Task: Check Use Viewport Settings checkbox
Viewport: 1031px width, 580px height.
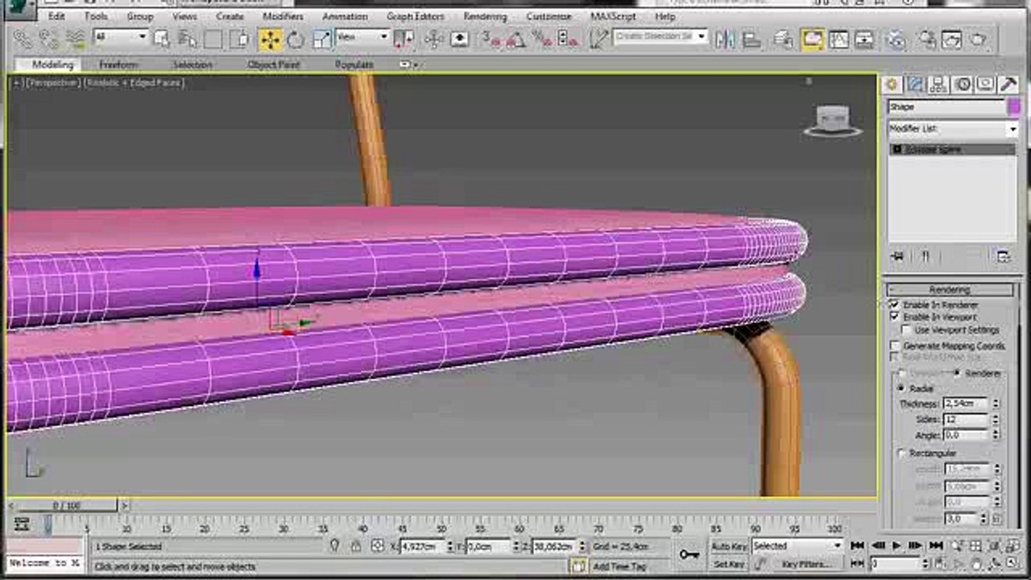Action: point(907,329)
